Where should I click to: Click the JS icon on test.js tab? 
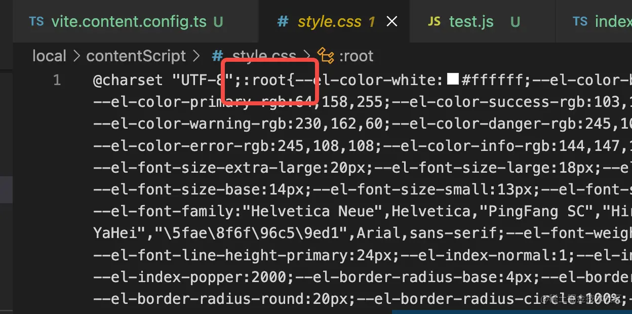coord(434,21)
